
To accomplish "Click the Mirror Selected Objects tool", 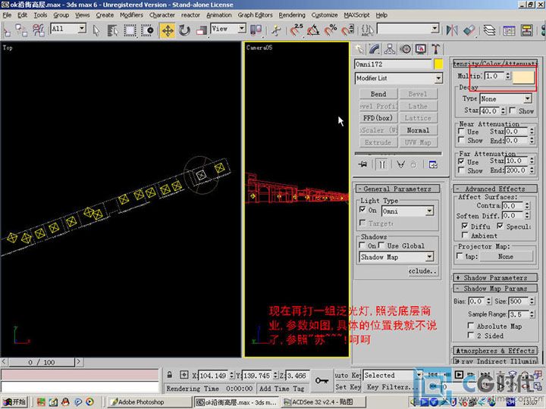I will point(452,30).
